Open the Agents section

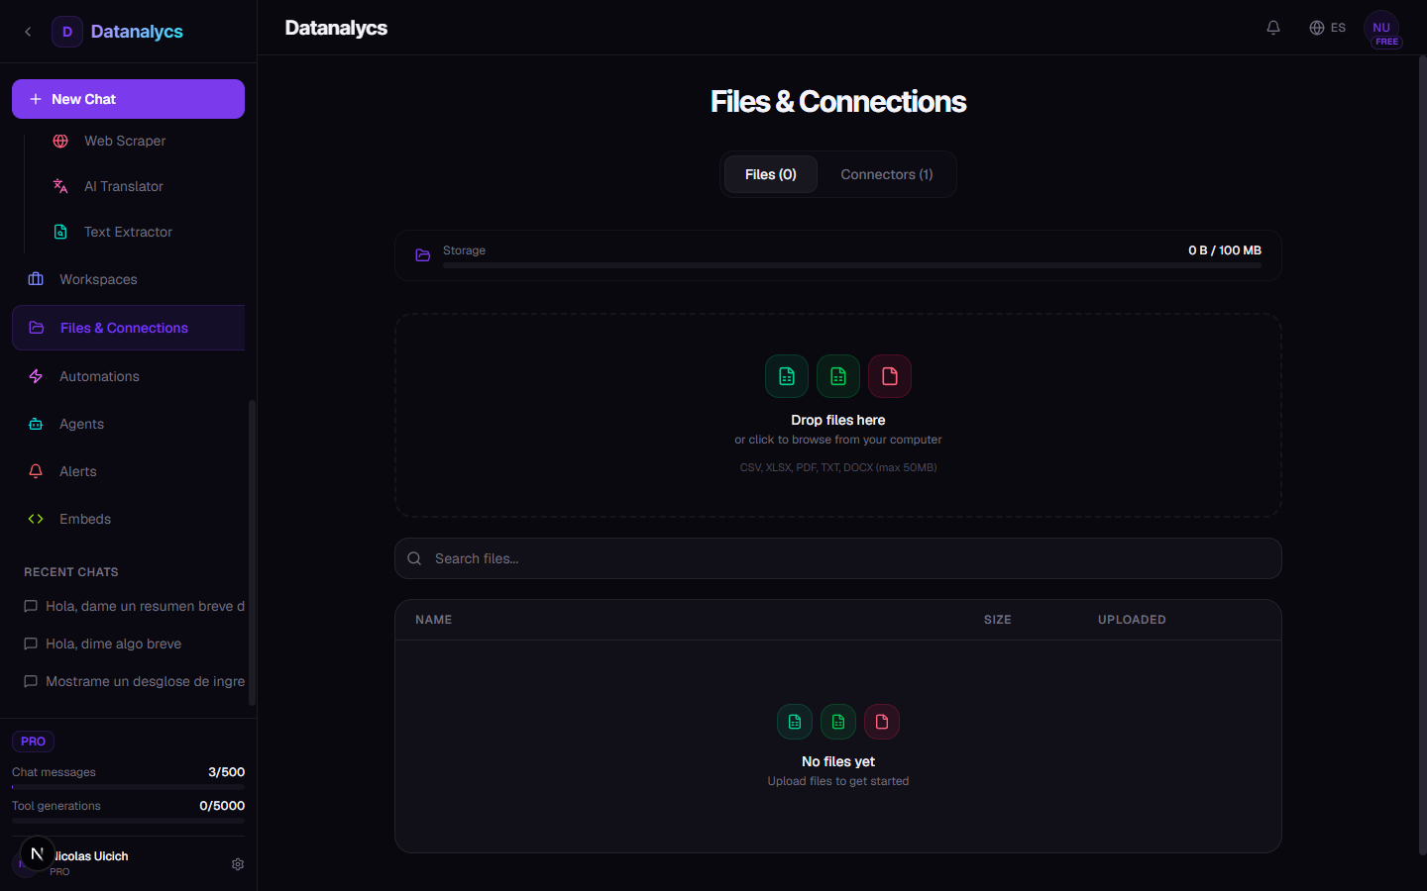[81, 424]
